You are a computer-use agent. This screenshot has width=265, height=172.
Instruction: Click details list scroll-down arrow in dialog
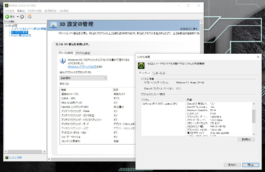(254, 134)
